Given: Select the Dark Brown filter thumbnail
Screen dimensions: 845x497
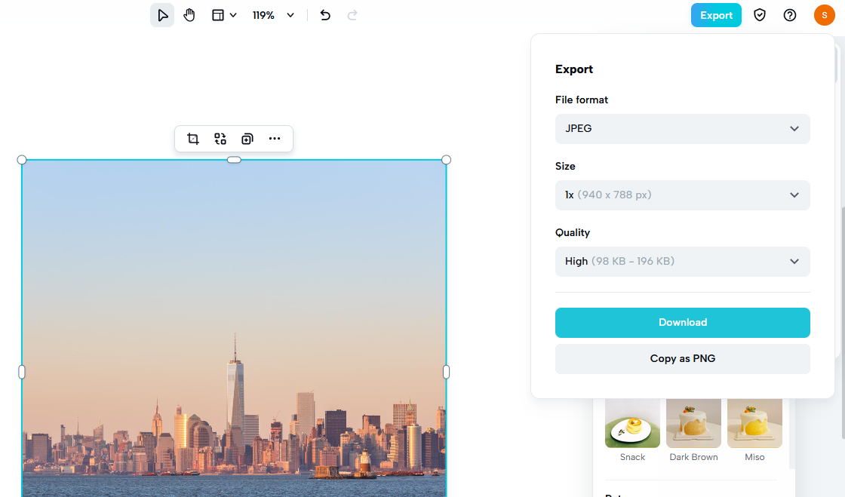Looking at the screenshot, I should click(x=693, y=423).
